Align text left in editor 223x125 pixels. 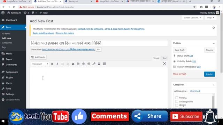coord(78,64)
